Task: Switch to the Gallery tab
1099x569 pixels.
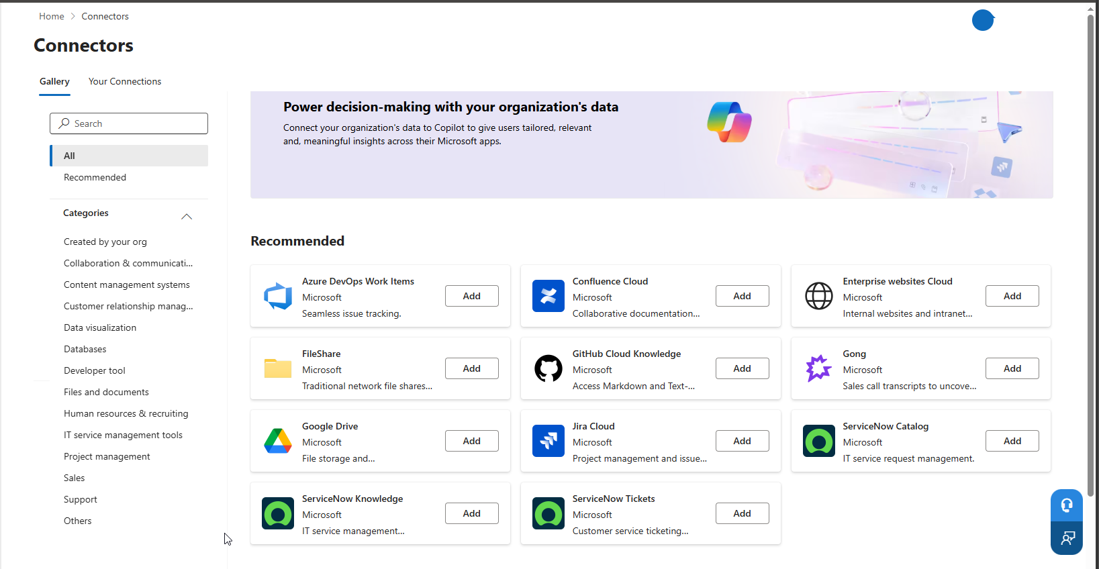Action: tap(54, 81)
